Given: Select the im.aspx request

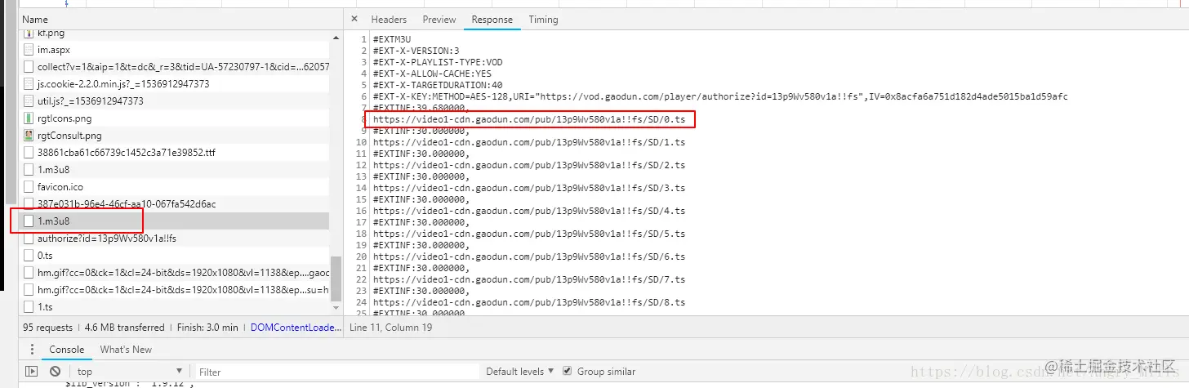Looking at the screenshot, I should [x=175, y=50].
